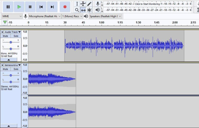Stop playback with the Stop button
This screenshot has height=128, width=199.
pos(30,7)
